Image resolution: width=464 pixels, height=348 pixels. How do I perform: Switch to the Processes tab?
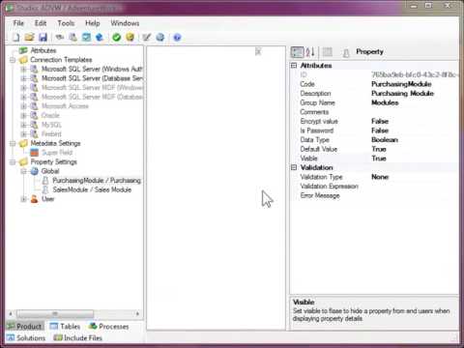click(x=109, y=327)
